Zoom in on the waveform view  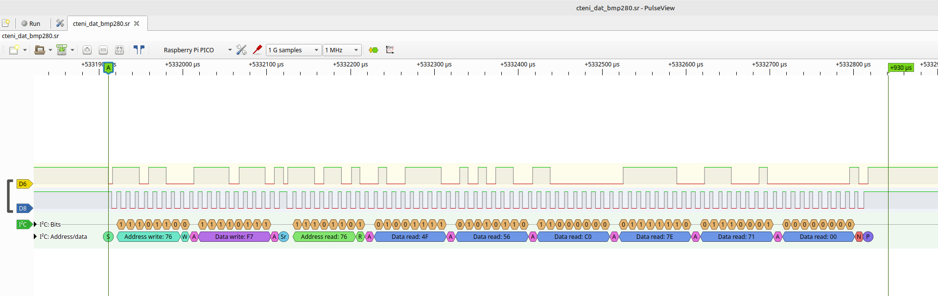[x=87, y=50]
